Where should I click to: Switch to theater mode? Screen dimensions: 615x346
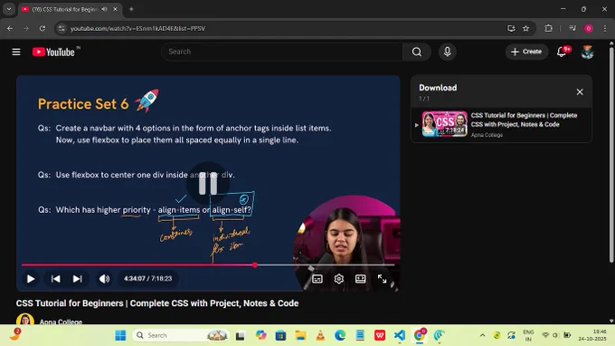coord(361,279)
